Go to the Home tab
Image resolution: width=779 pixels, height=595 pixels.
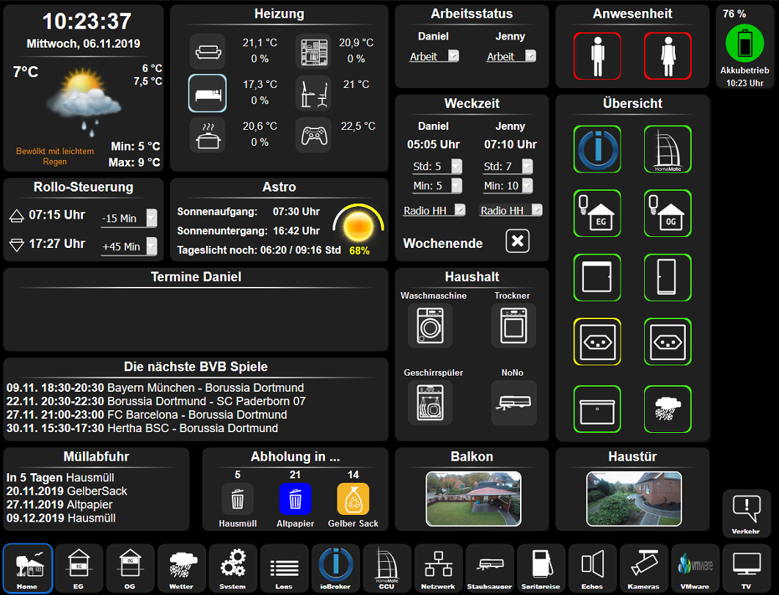tap(27, 569)
